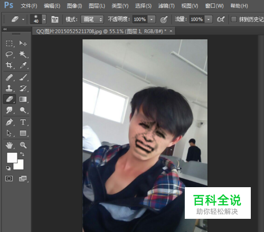Pick the Eyedropper tool
This screenshot has height=232, width=264.
click(x=23, y=65)
